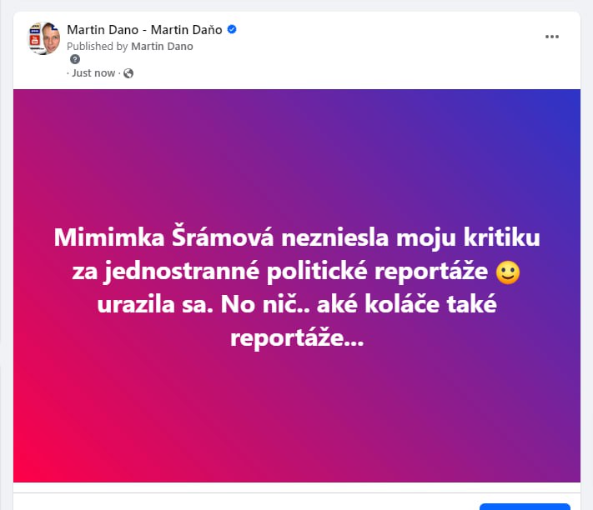Click the YouTube logo inside the profile picture
The height and width of the screenshot is (510, 593).
point(35,40)
